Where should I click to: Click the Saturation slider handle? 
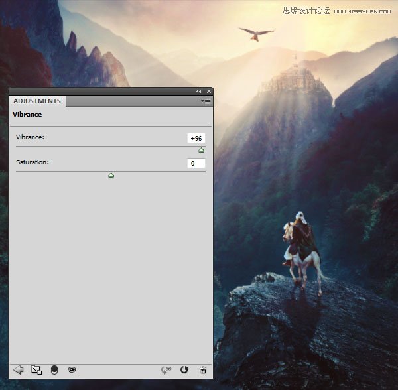[x=111, y=175]
